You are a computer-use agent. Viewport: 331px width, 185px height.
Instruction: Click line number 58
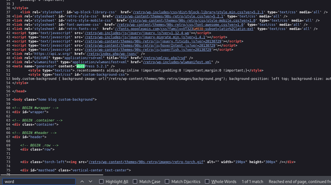8,100
